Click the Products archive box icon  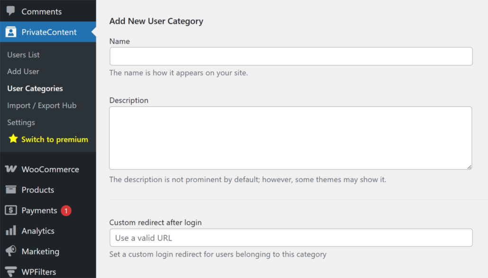[11, 189]
